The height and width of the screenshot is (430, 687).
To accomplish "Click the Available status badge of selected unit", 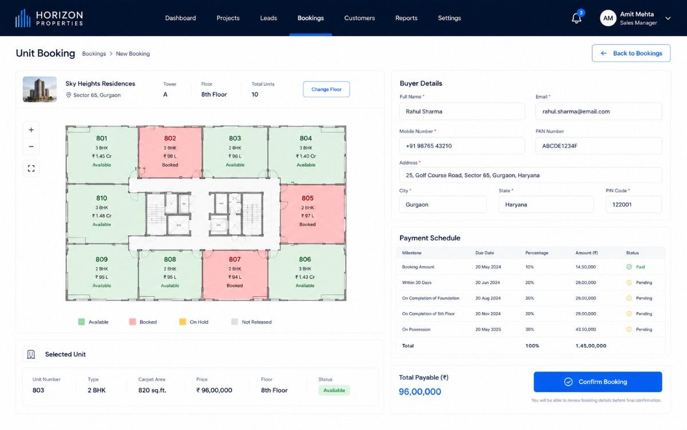I will pyautogui.click(x=334, y=390).
